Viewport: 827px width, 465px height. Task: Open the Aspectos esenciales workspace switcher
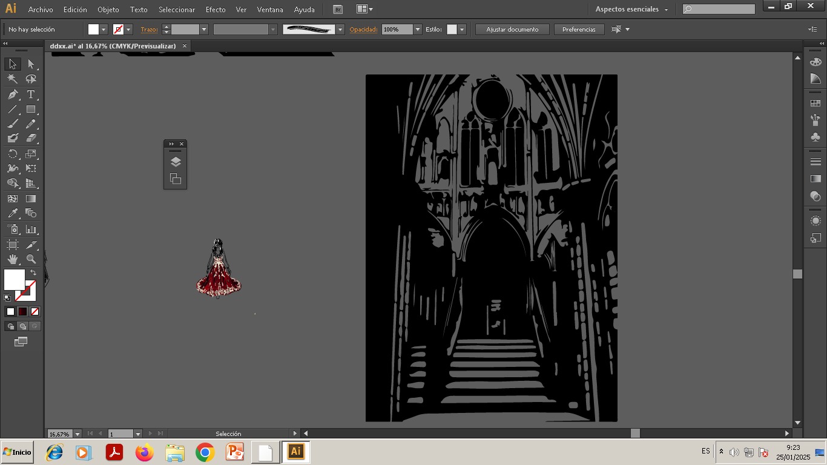tap(632, 9)
